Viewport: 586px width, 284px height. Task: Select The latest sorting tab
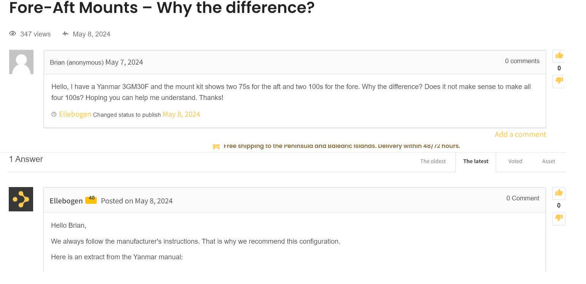pos(476,161)
